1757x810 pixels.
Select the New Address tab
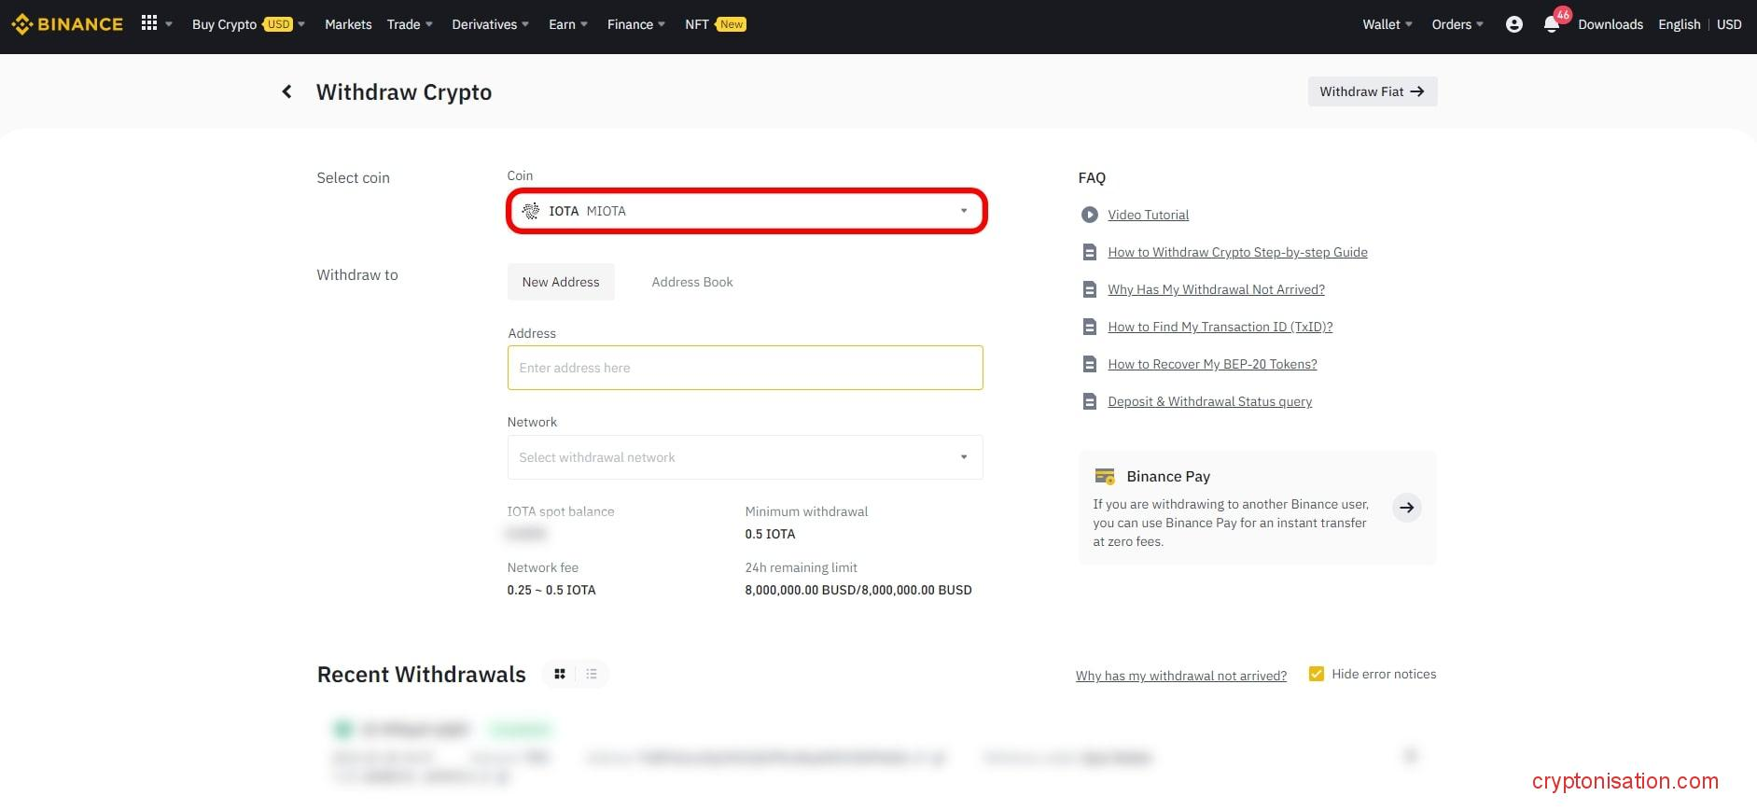pyautogui.click(x=561, y=282)
